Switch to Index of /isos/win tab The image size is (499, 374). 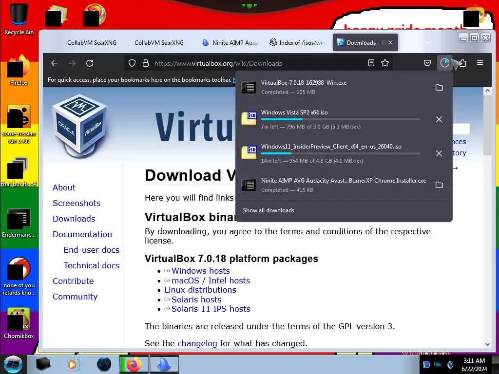tap(297, 43)
